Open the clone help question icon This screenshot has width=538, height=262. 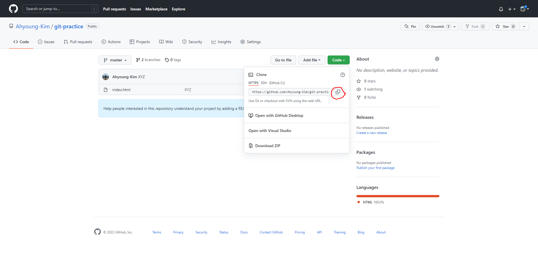click(342, 75)
